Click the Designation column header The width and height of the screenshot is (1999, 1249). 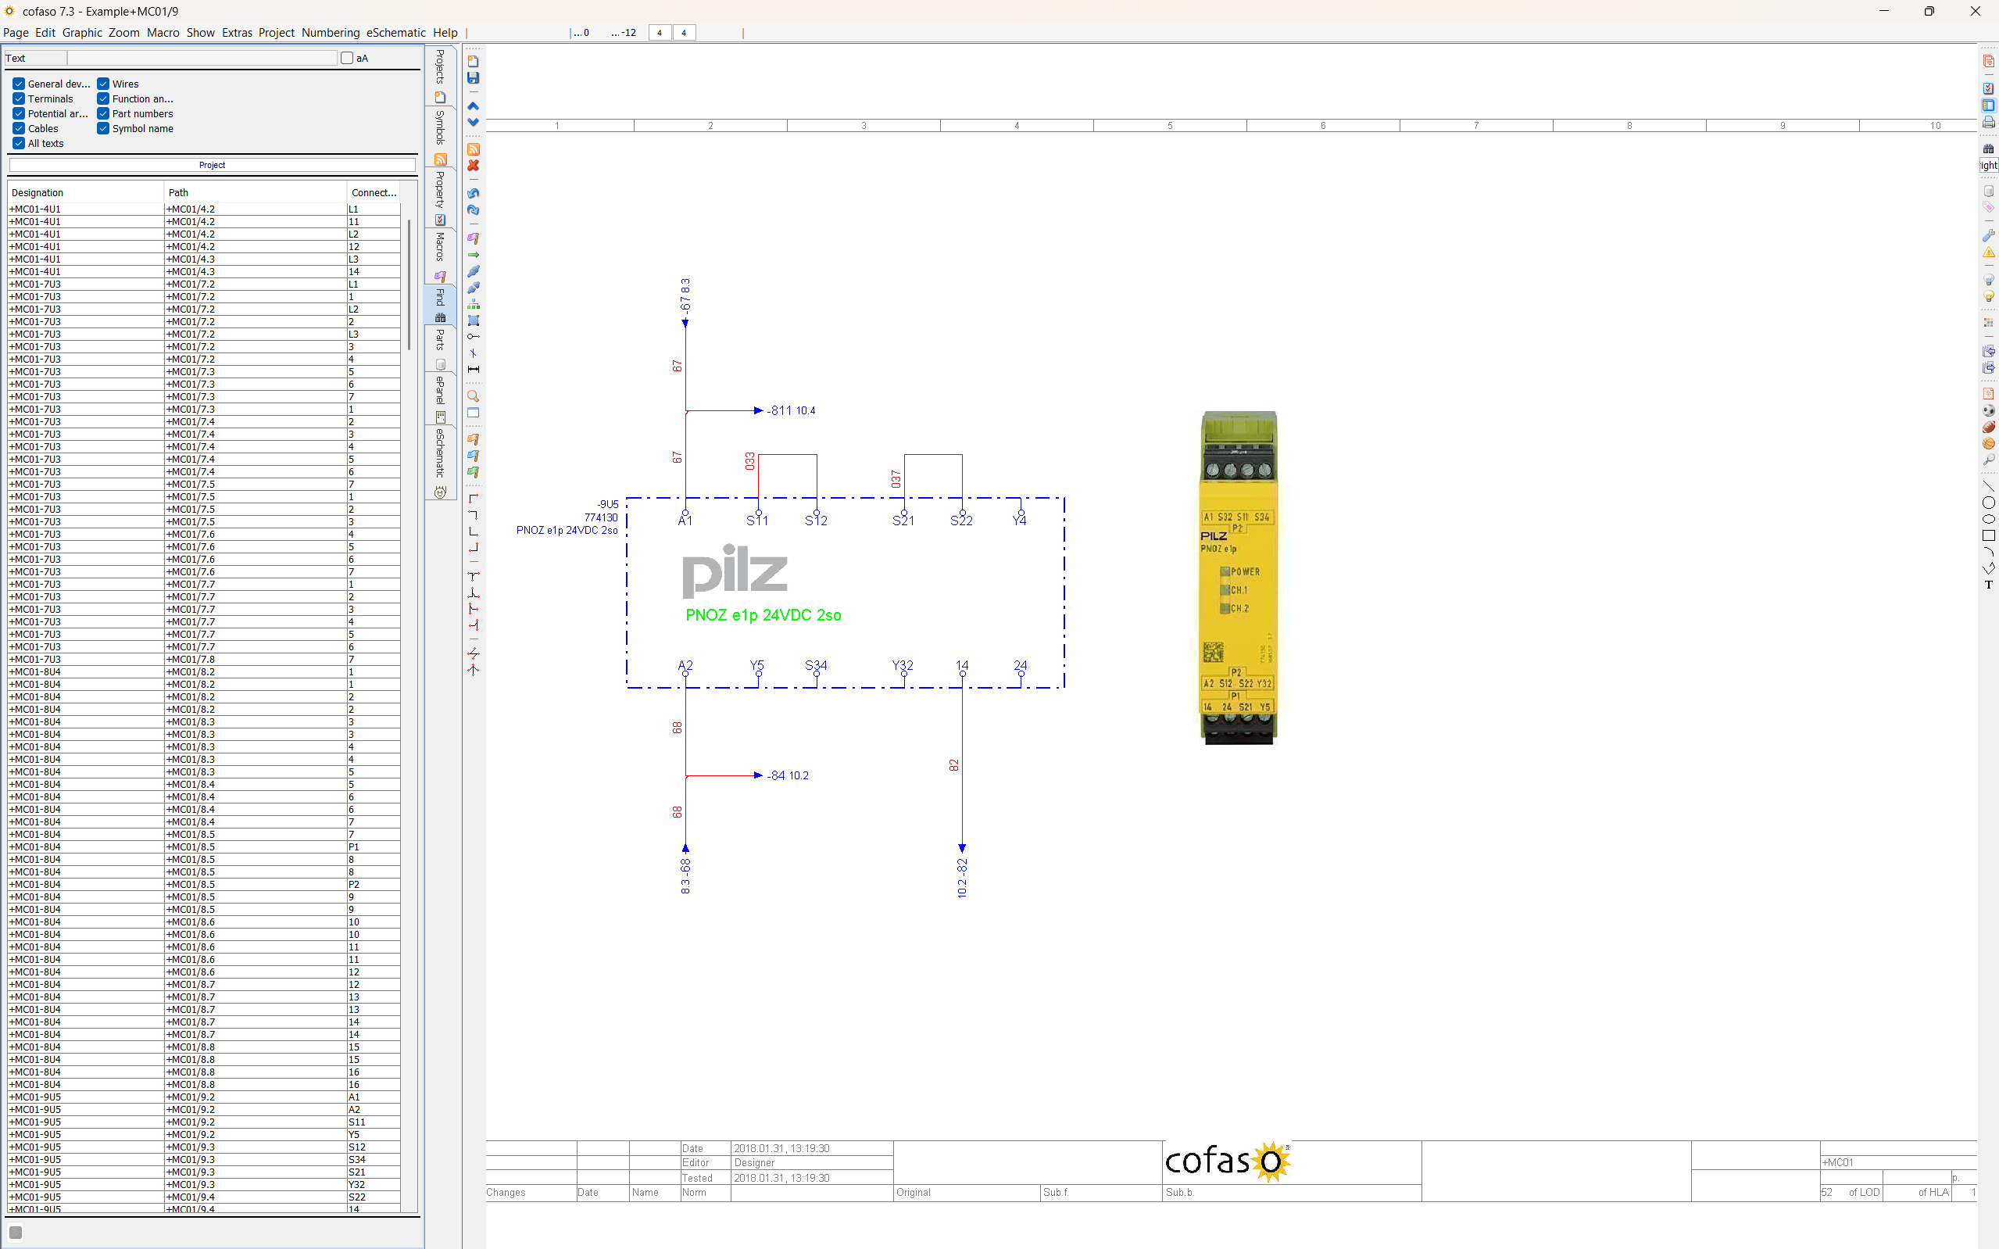coord(85,192)
